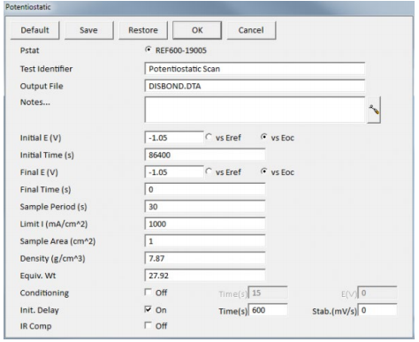
Task: Click the Cancel button
Action: pos(251,30)
